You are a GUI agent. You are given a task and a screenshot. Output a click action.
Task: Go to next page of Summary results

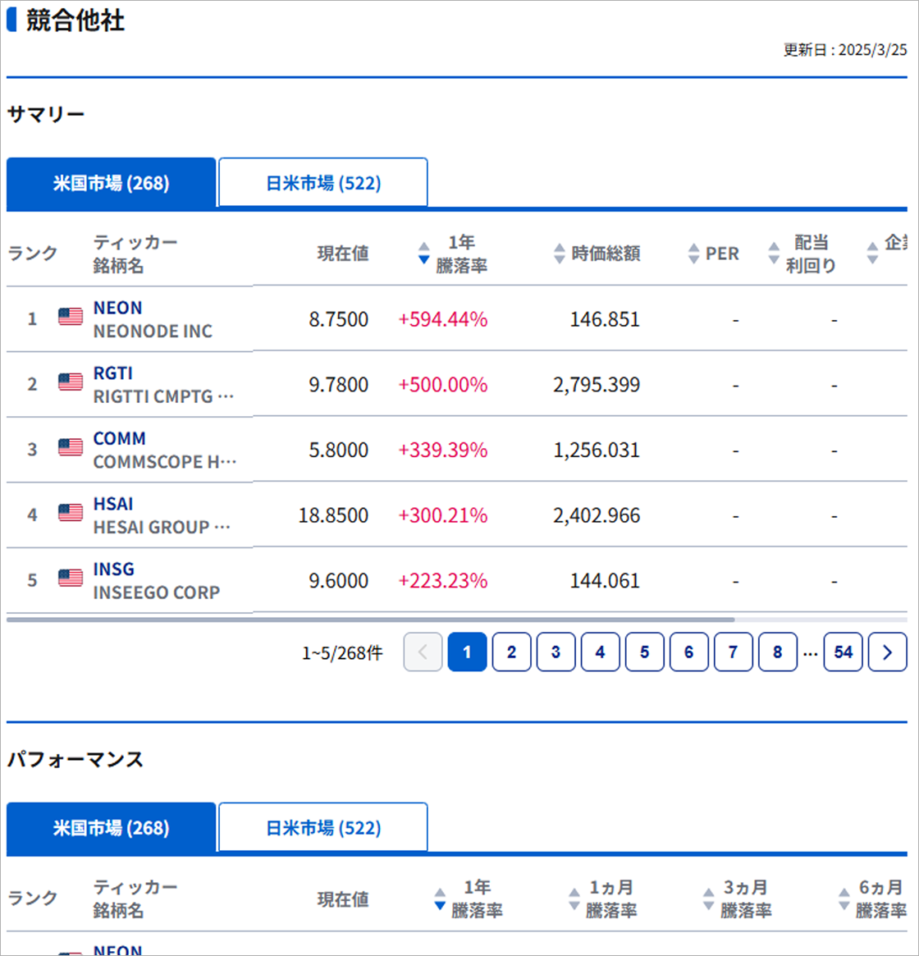[887, 652]
